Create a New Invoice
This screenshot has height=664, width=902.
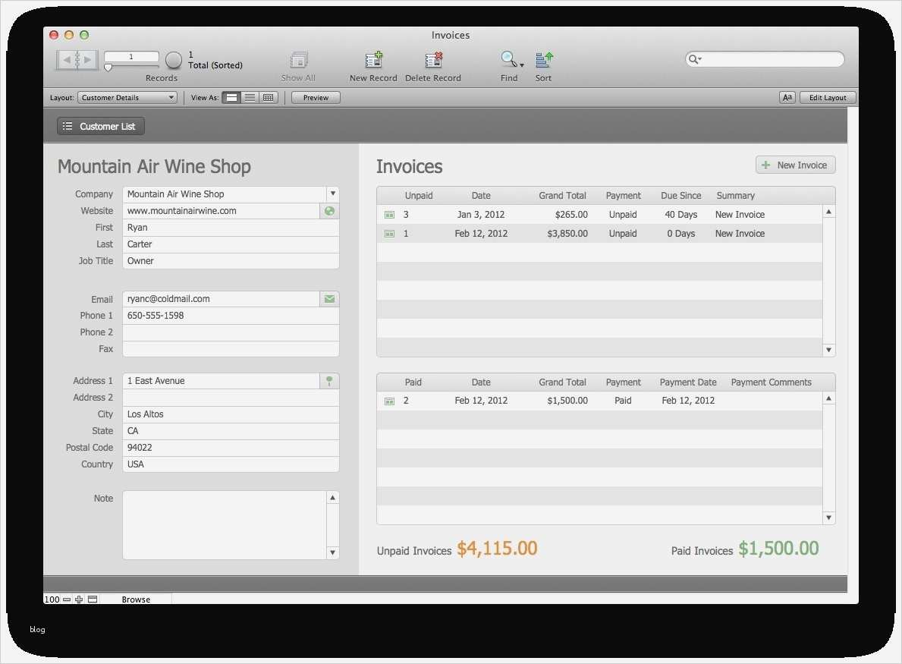point(796,165)
